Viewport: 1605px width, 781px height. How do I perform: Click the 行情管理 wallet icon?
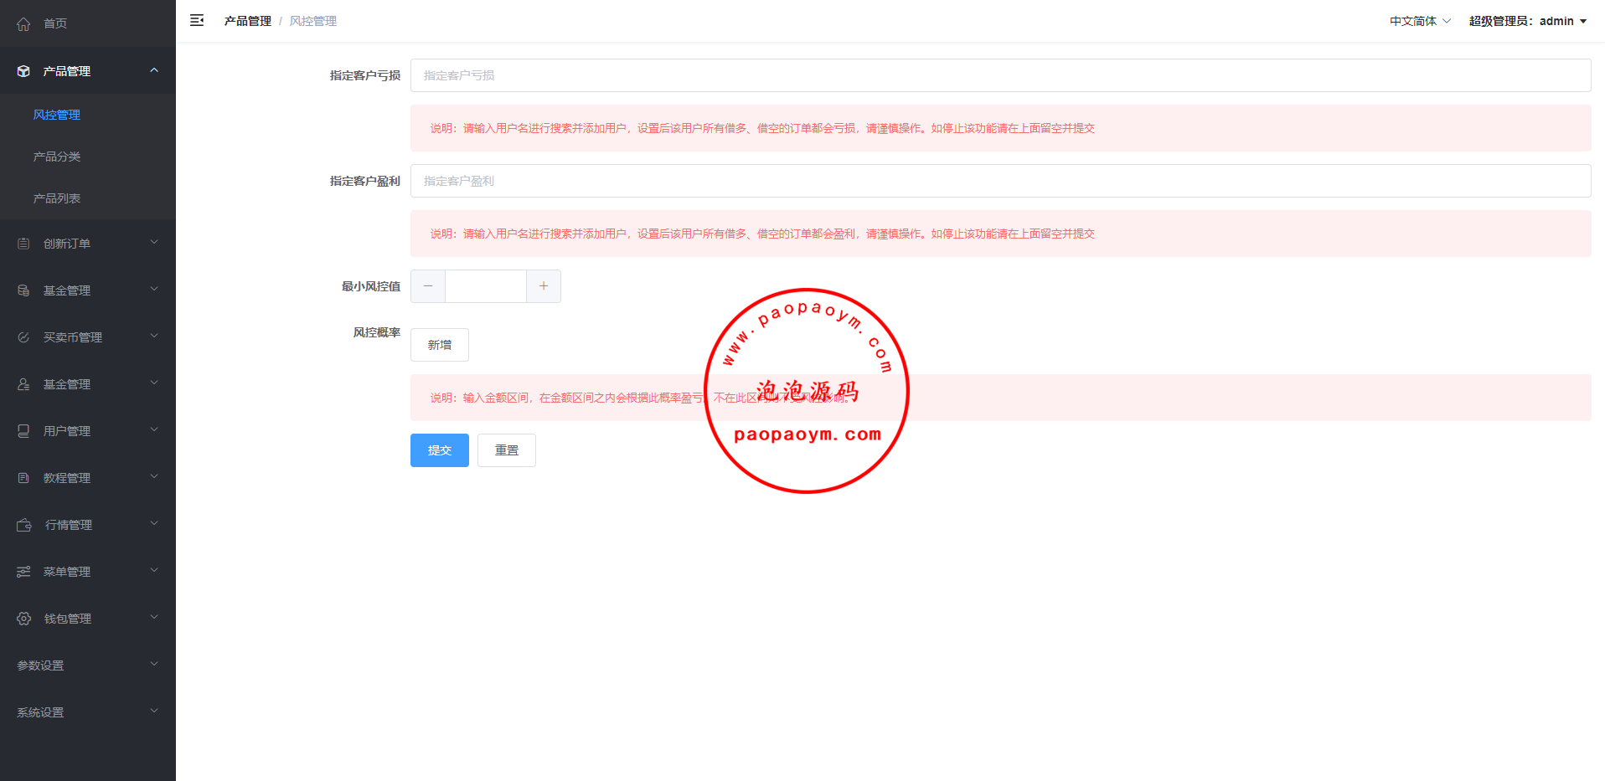coord(24,525)
